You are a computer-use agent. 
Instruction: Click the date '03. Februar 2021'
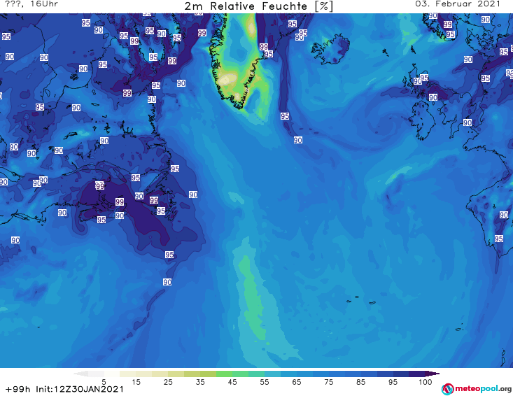coord(458,4)
